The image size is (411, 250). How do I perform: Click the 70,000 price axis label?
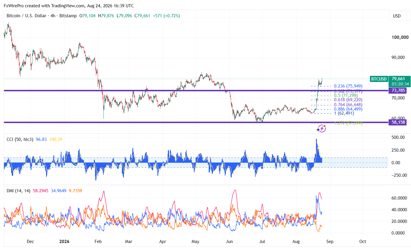[398, 98]
